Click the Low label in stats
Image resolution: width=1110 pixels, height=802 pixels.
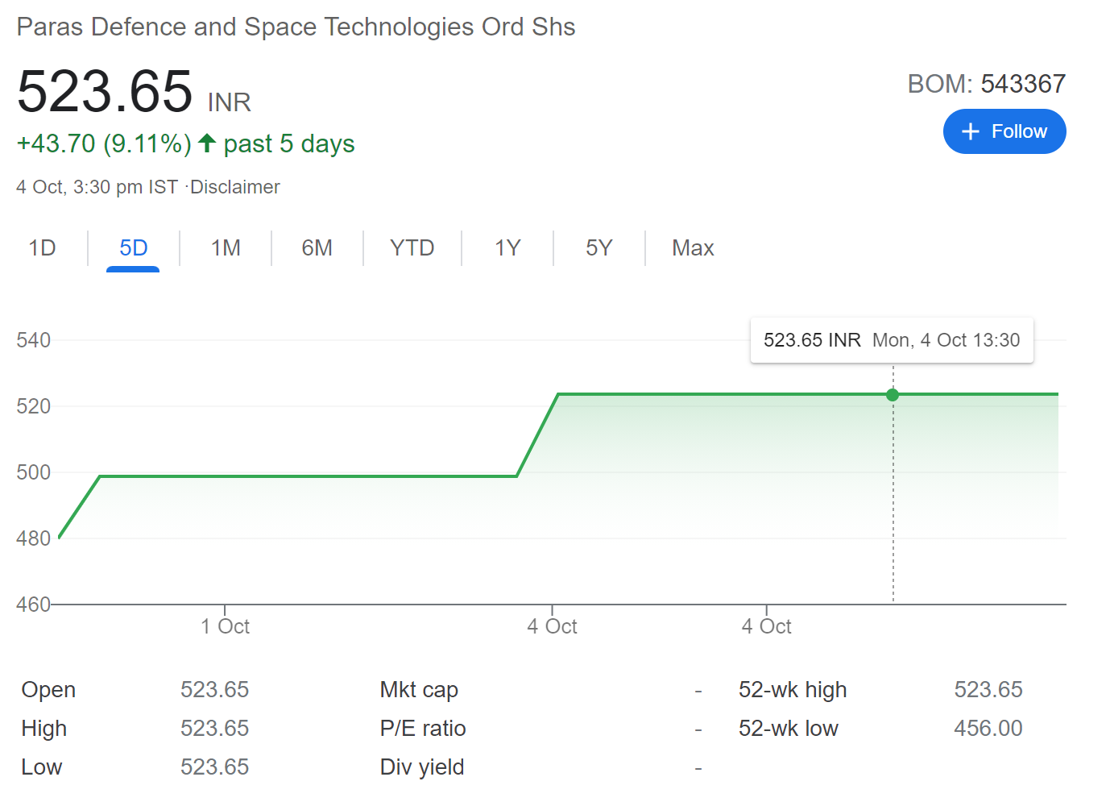pos(42,767)
